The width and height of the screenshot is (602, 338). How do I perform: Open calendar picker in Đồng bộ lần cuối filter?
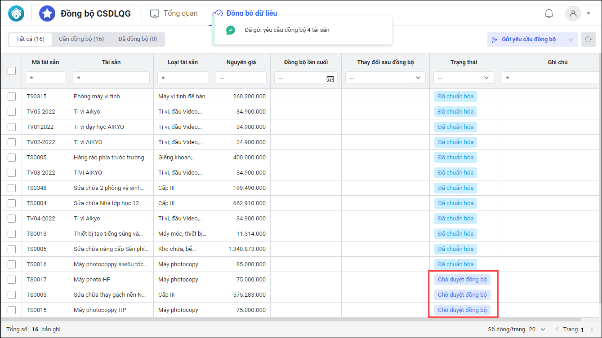pyautogui.click(x=330, y=79)
